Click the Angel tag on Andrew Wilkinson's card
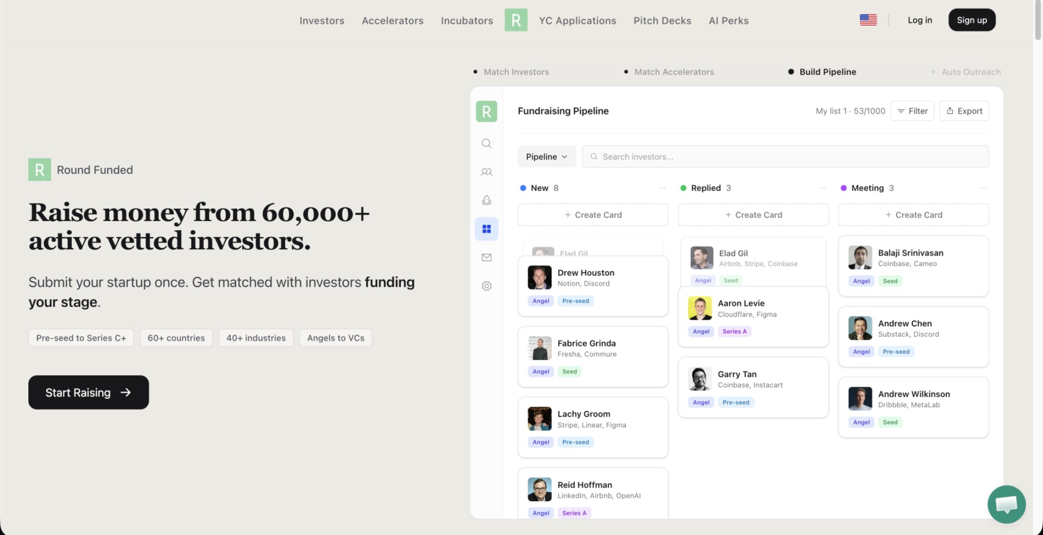1043x535 pixels. [x=861, y=422]
